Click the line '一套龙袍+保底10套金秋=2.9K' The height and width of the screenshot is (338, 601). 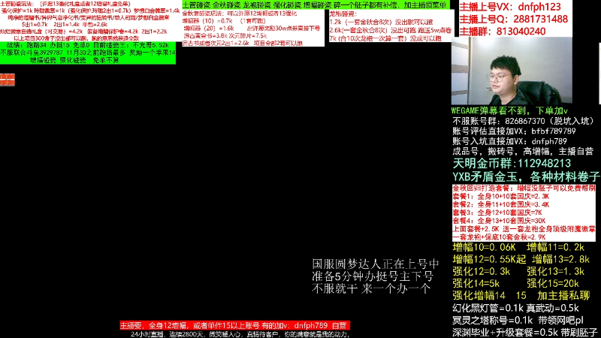pyautogui.click(x=499, y=237)
